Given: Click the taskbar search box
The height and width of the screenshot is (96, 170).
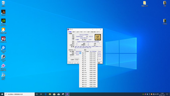Looking at the screenshot, I should pyautogui.click(x=20, y=94).
